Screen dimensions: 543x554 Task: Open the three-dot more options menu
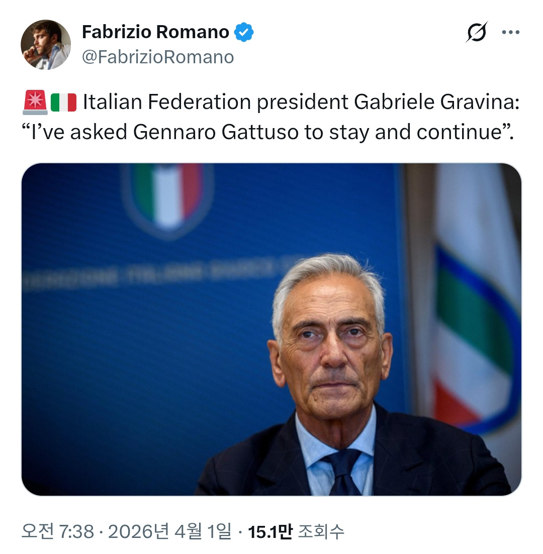511,33
